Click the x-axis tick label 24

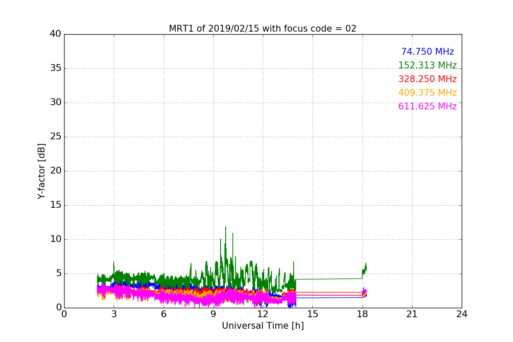[462, 314]
